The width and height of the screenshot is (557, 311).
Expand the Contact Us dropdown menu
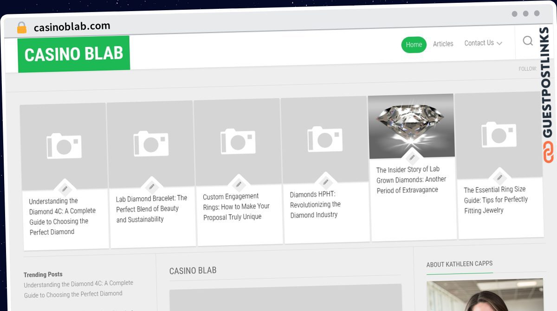click(483, 43)
